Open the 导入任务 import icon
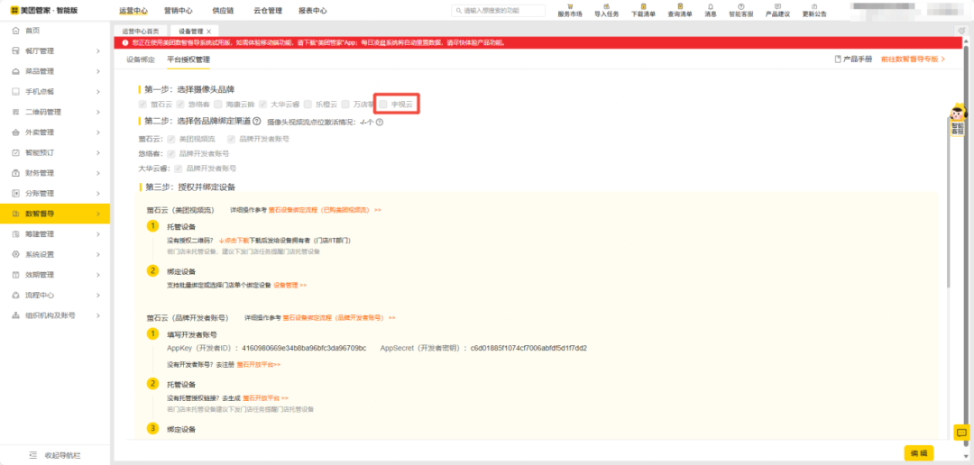The width and height of the screenshot is (974, 465). 606,6
